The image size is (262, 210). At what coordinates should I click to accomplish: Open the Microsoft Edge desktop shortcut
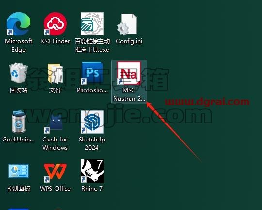[x=18, y=24]
